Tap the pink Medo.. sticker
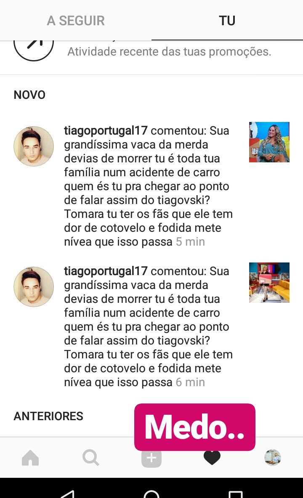The image size is (303, 498). click(x=195, y=427)
